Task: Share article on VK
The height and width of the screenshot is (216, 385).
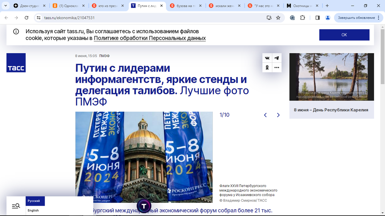Action: [267, 58]
